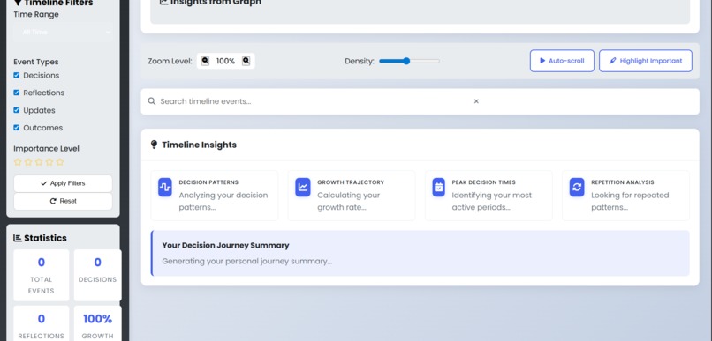Uncheck the Reflections event type
This screenshot has width=712, height=341.
point(17,93)
